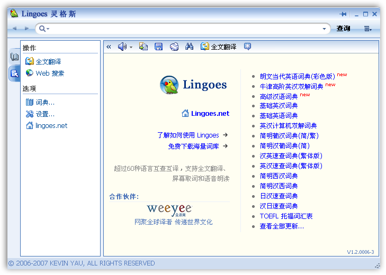The width and height of the screenshot is (386, 275).
Task: Open the search magnifier options dropdown
Action: (44, 29)
